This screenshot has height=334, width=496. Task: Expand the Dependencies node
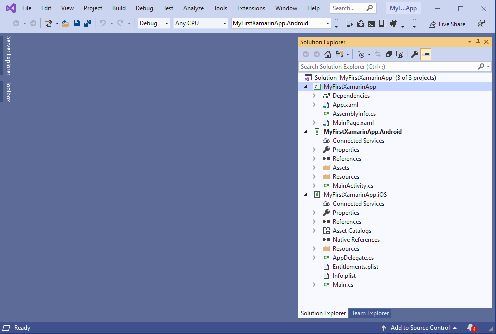(x=314, y=96)
